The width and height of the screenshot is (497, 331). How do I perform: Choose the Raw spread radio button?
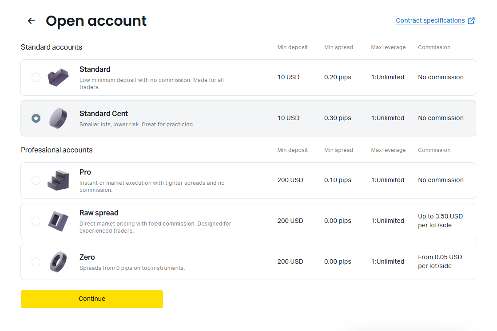tap(36, 221)
